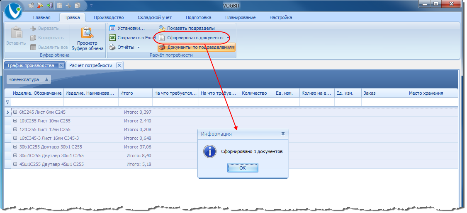
Task: Click the Итого column header
Action: click(135, 93)
